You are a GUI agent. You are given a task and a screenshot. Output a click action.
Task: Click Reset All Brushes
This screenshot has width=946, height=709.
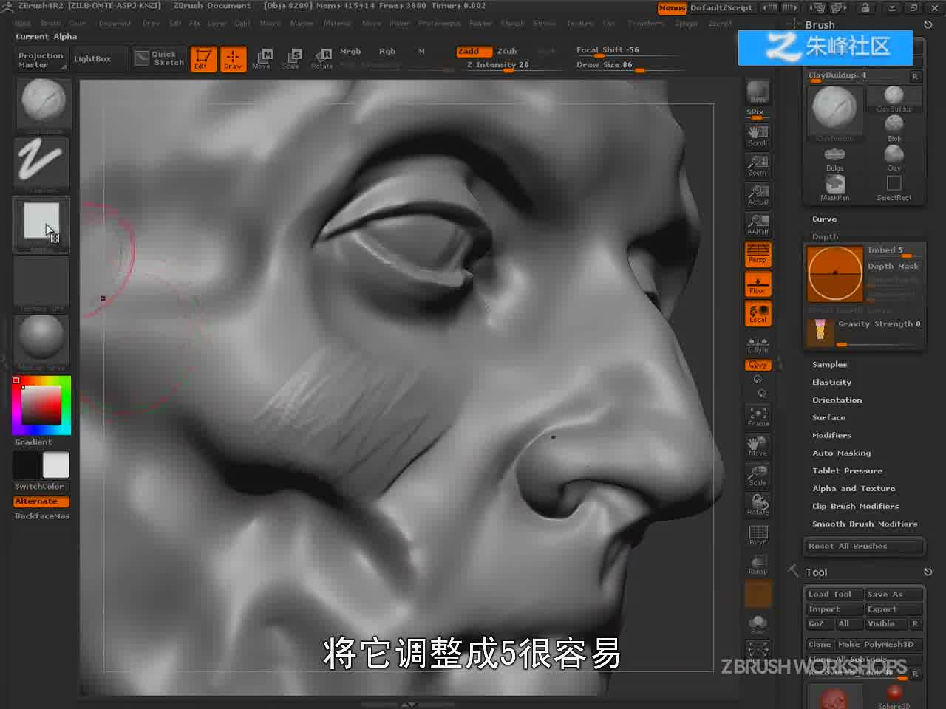point(863,547)
